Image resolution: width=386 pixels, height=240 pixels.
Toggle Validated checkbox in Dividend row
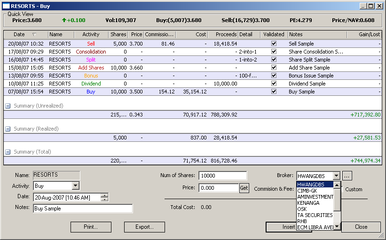[x=274, y=83]
